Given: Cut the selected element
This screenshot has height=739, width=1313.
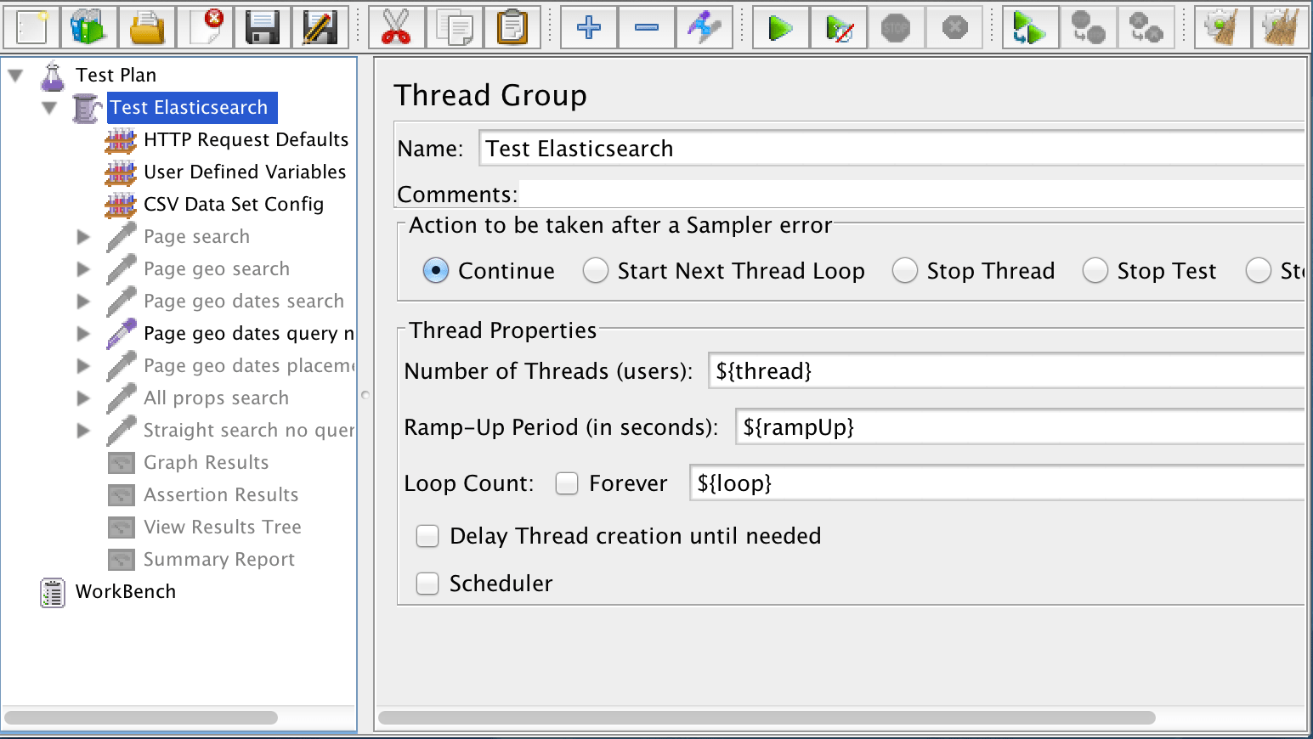Looking at the screenshot, I should click(396, 26).
